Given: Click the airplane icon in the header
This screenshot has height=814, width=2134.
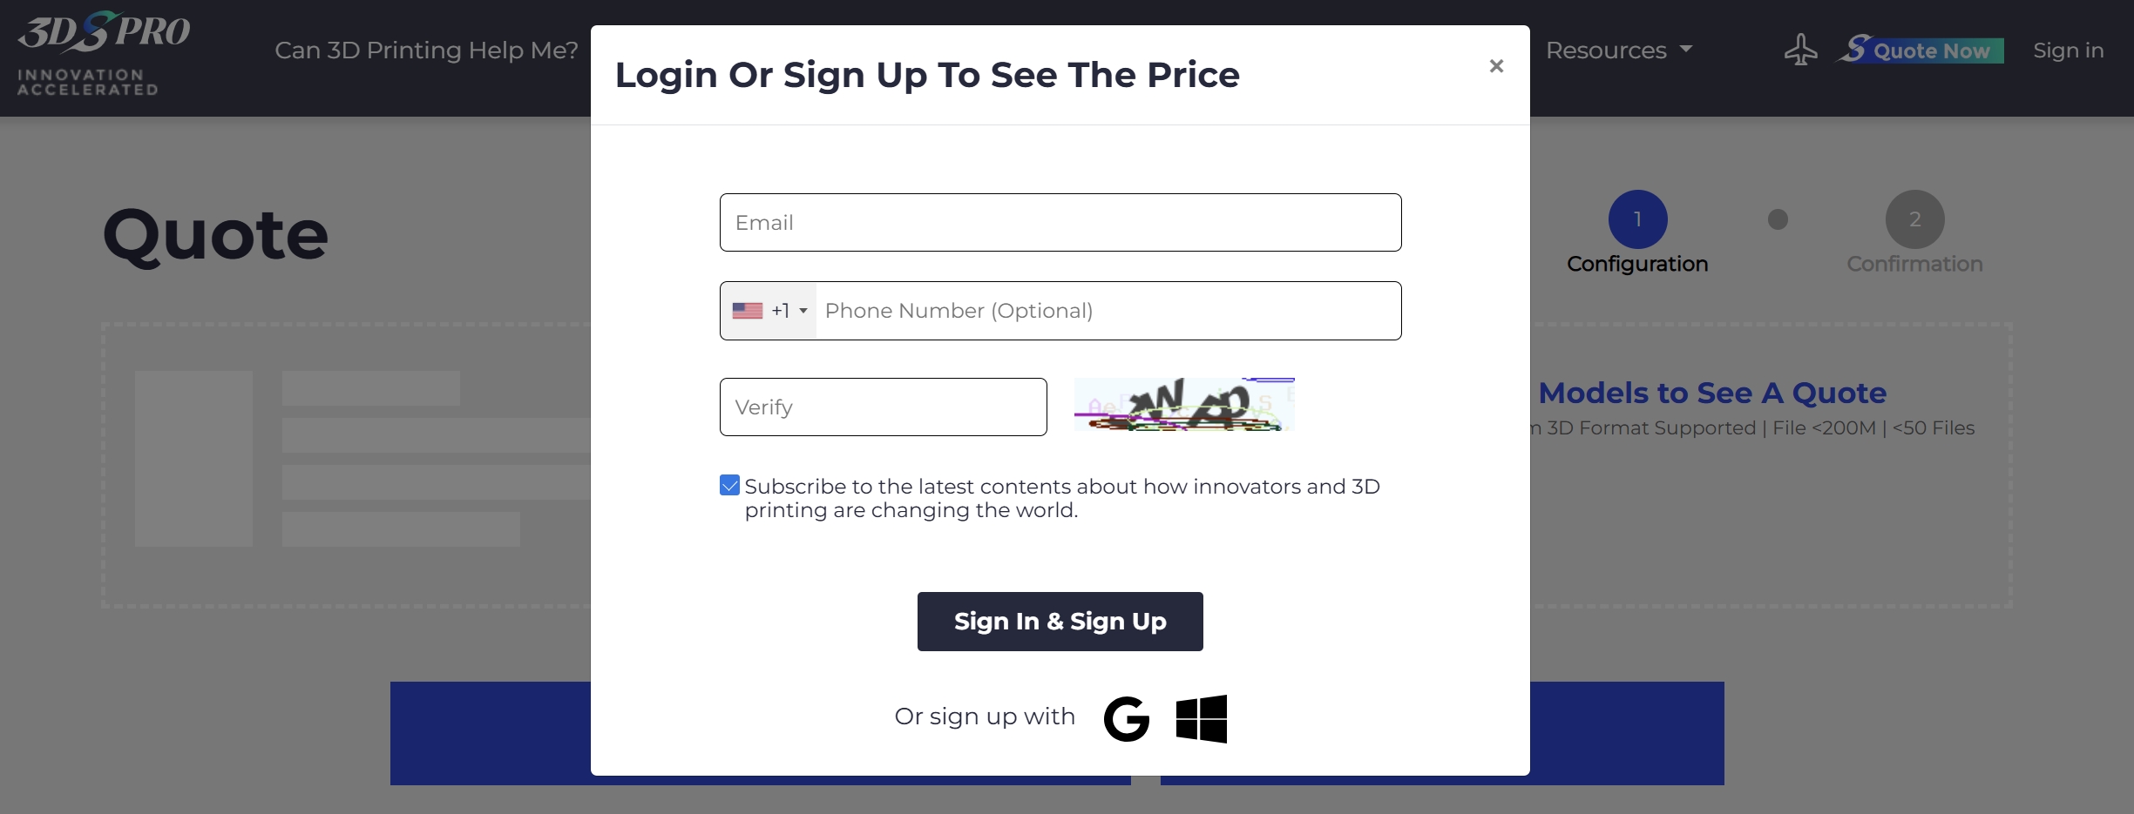Looking at the screenshot, I should (x=1800, y=50).
